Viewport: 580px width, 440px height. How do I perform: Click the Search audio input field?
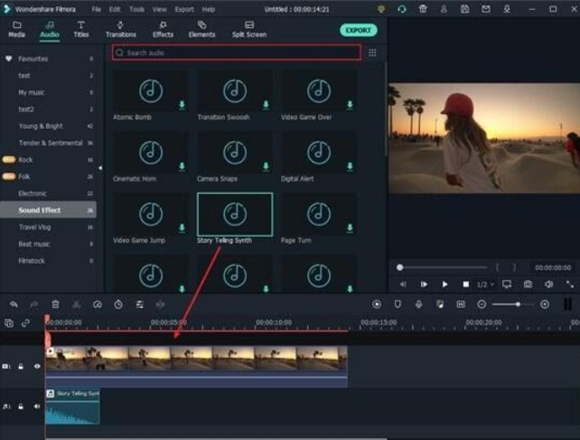(237, 53)
